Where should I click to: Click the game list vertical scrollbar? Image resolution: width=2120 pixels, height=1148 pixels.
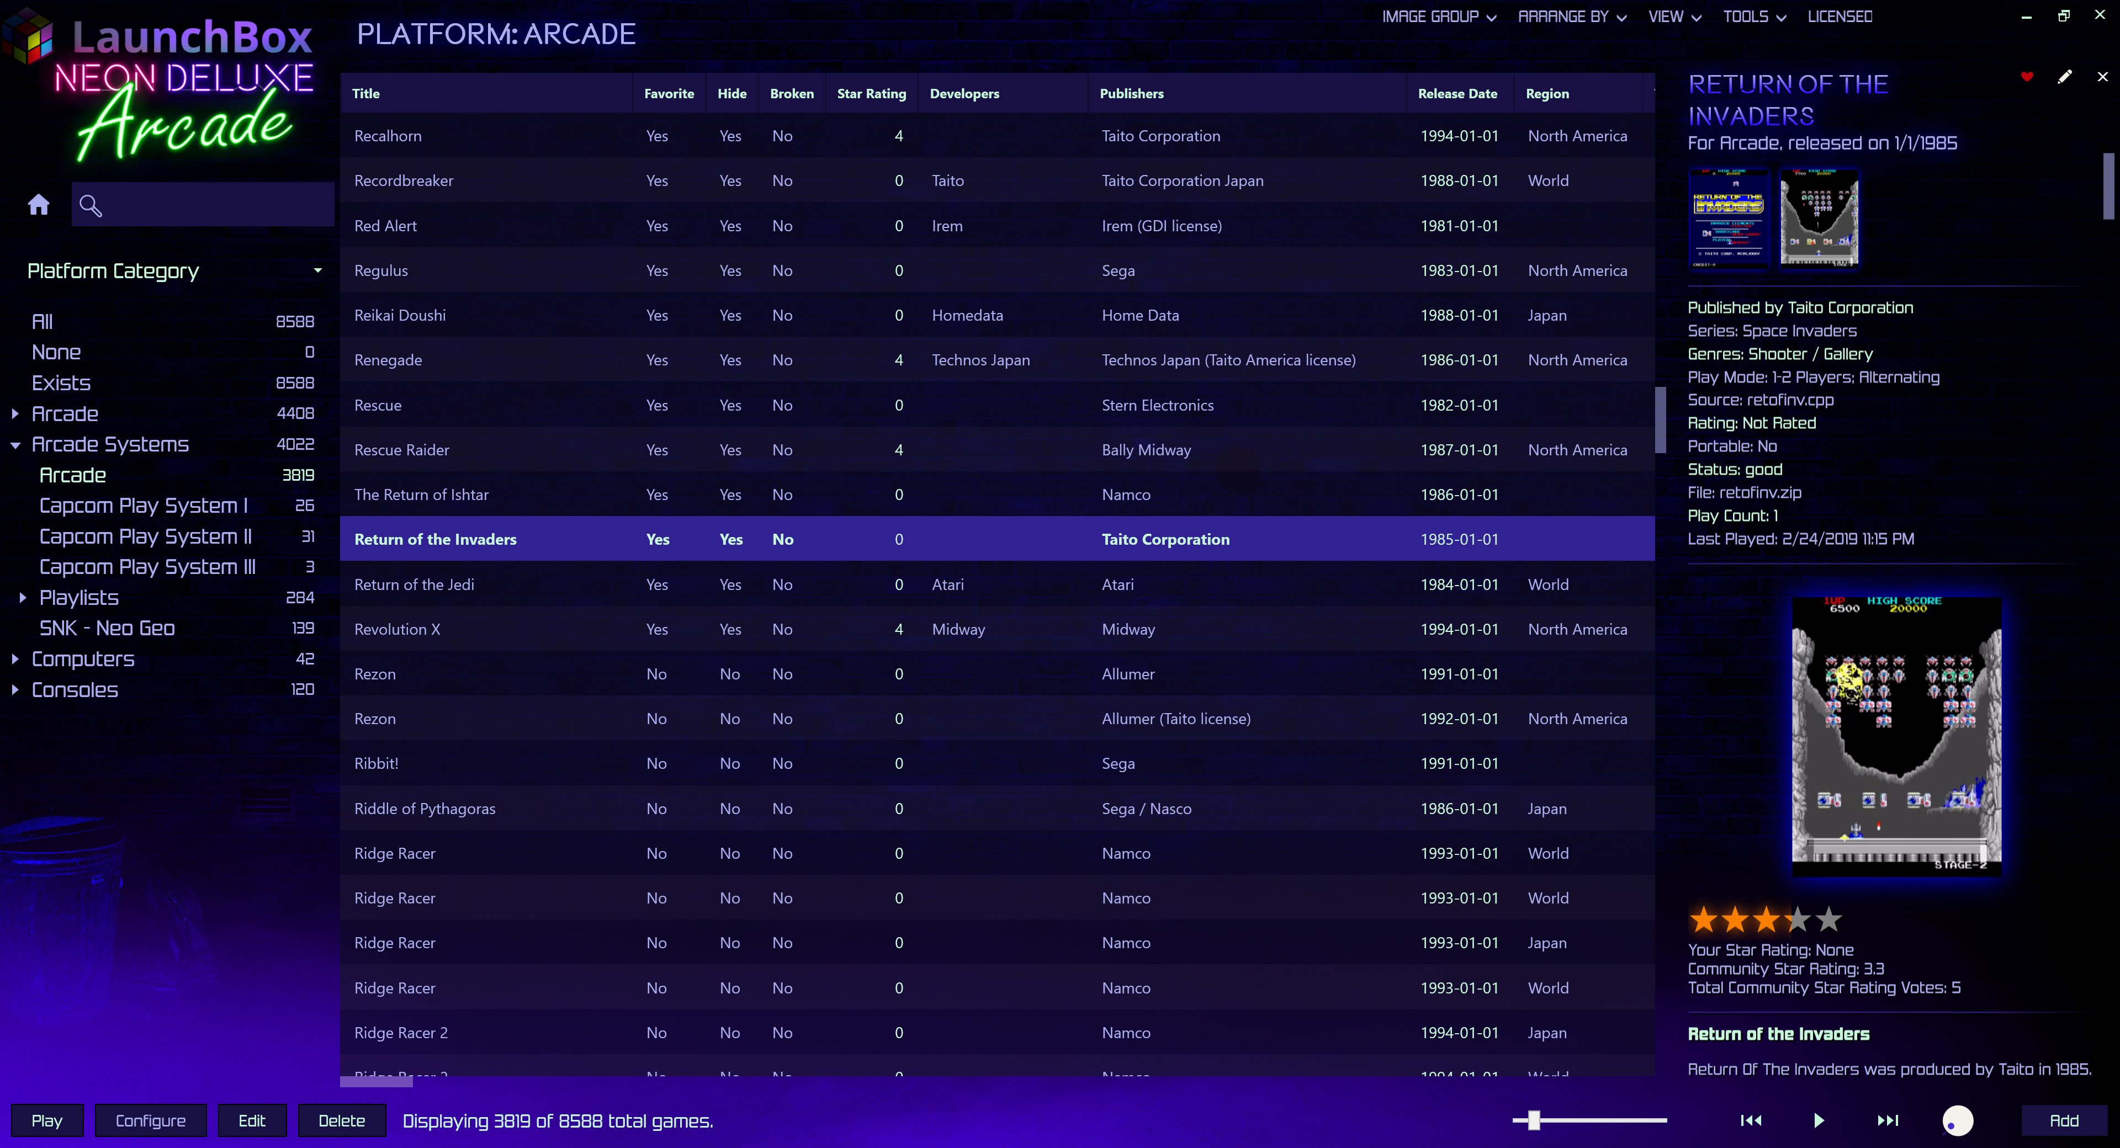coord(1660,419)
